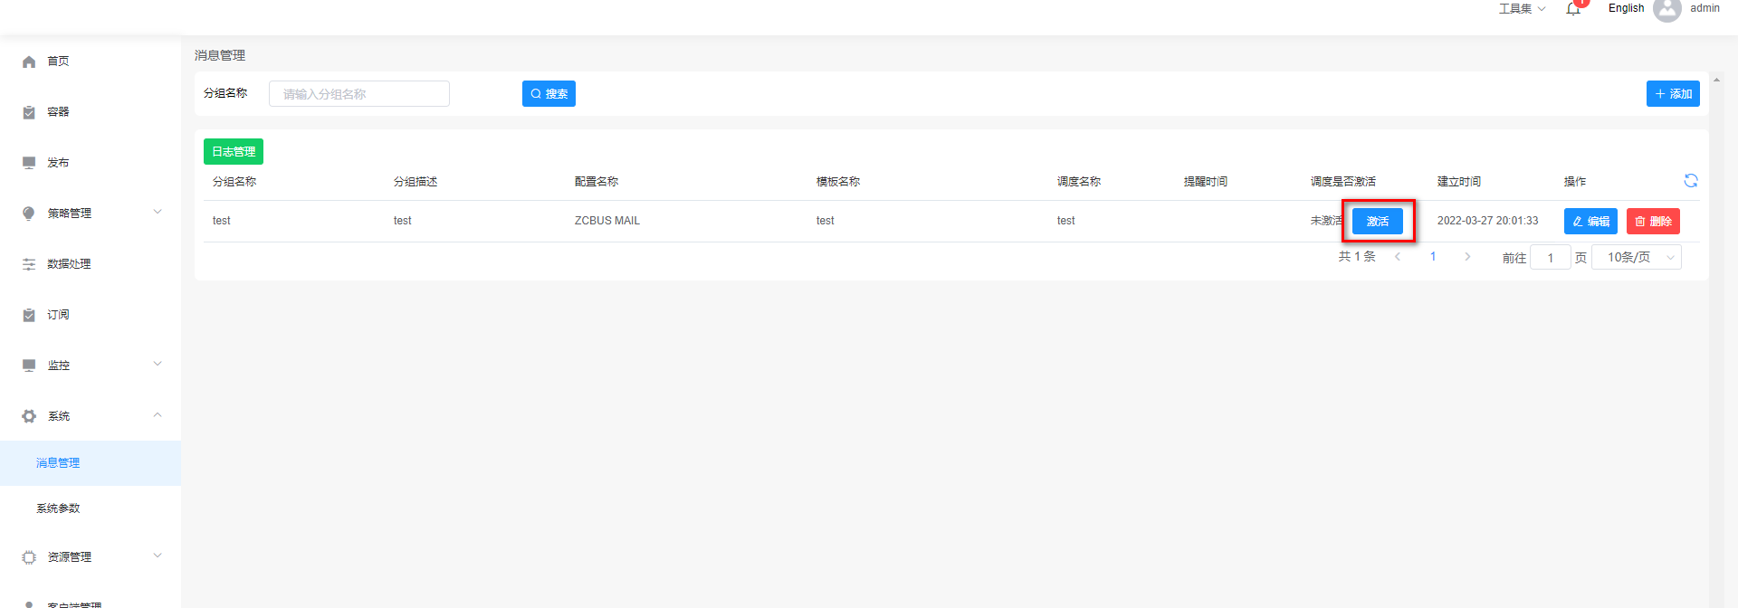Open 发布 menu item
This screenshot has width=1738, height=608.
coord(91,163)
